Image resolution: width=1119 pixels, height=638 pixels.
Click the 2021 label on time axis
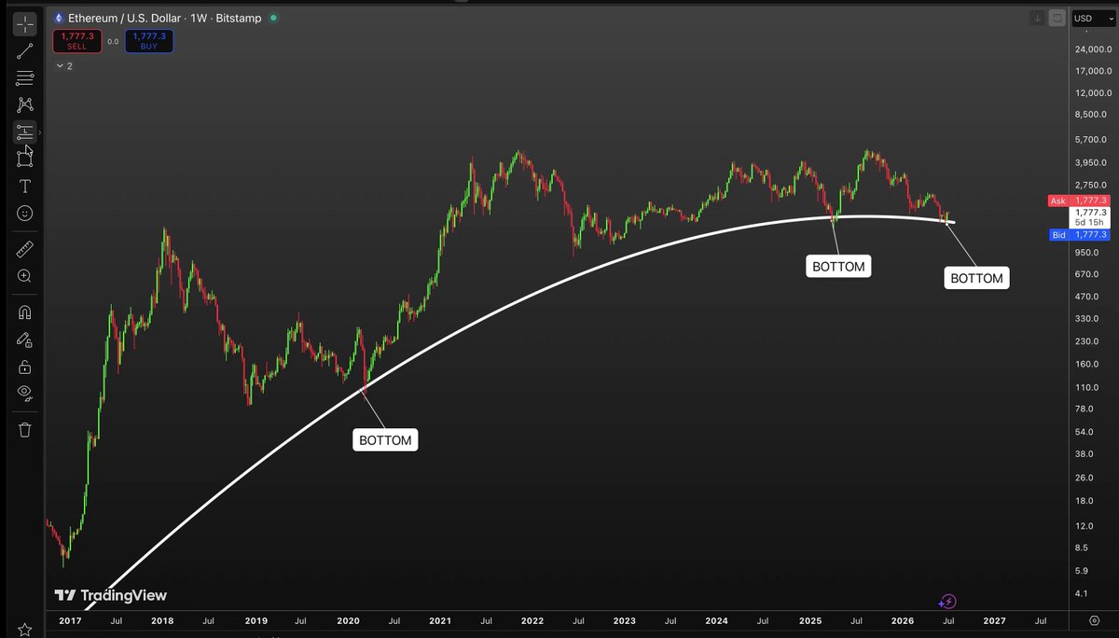click(x=440, y=620)
